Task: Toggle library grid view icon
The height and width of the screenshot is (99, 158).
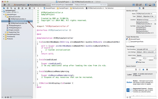Action: click(x=127, y=97)
